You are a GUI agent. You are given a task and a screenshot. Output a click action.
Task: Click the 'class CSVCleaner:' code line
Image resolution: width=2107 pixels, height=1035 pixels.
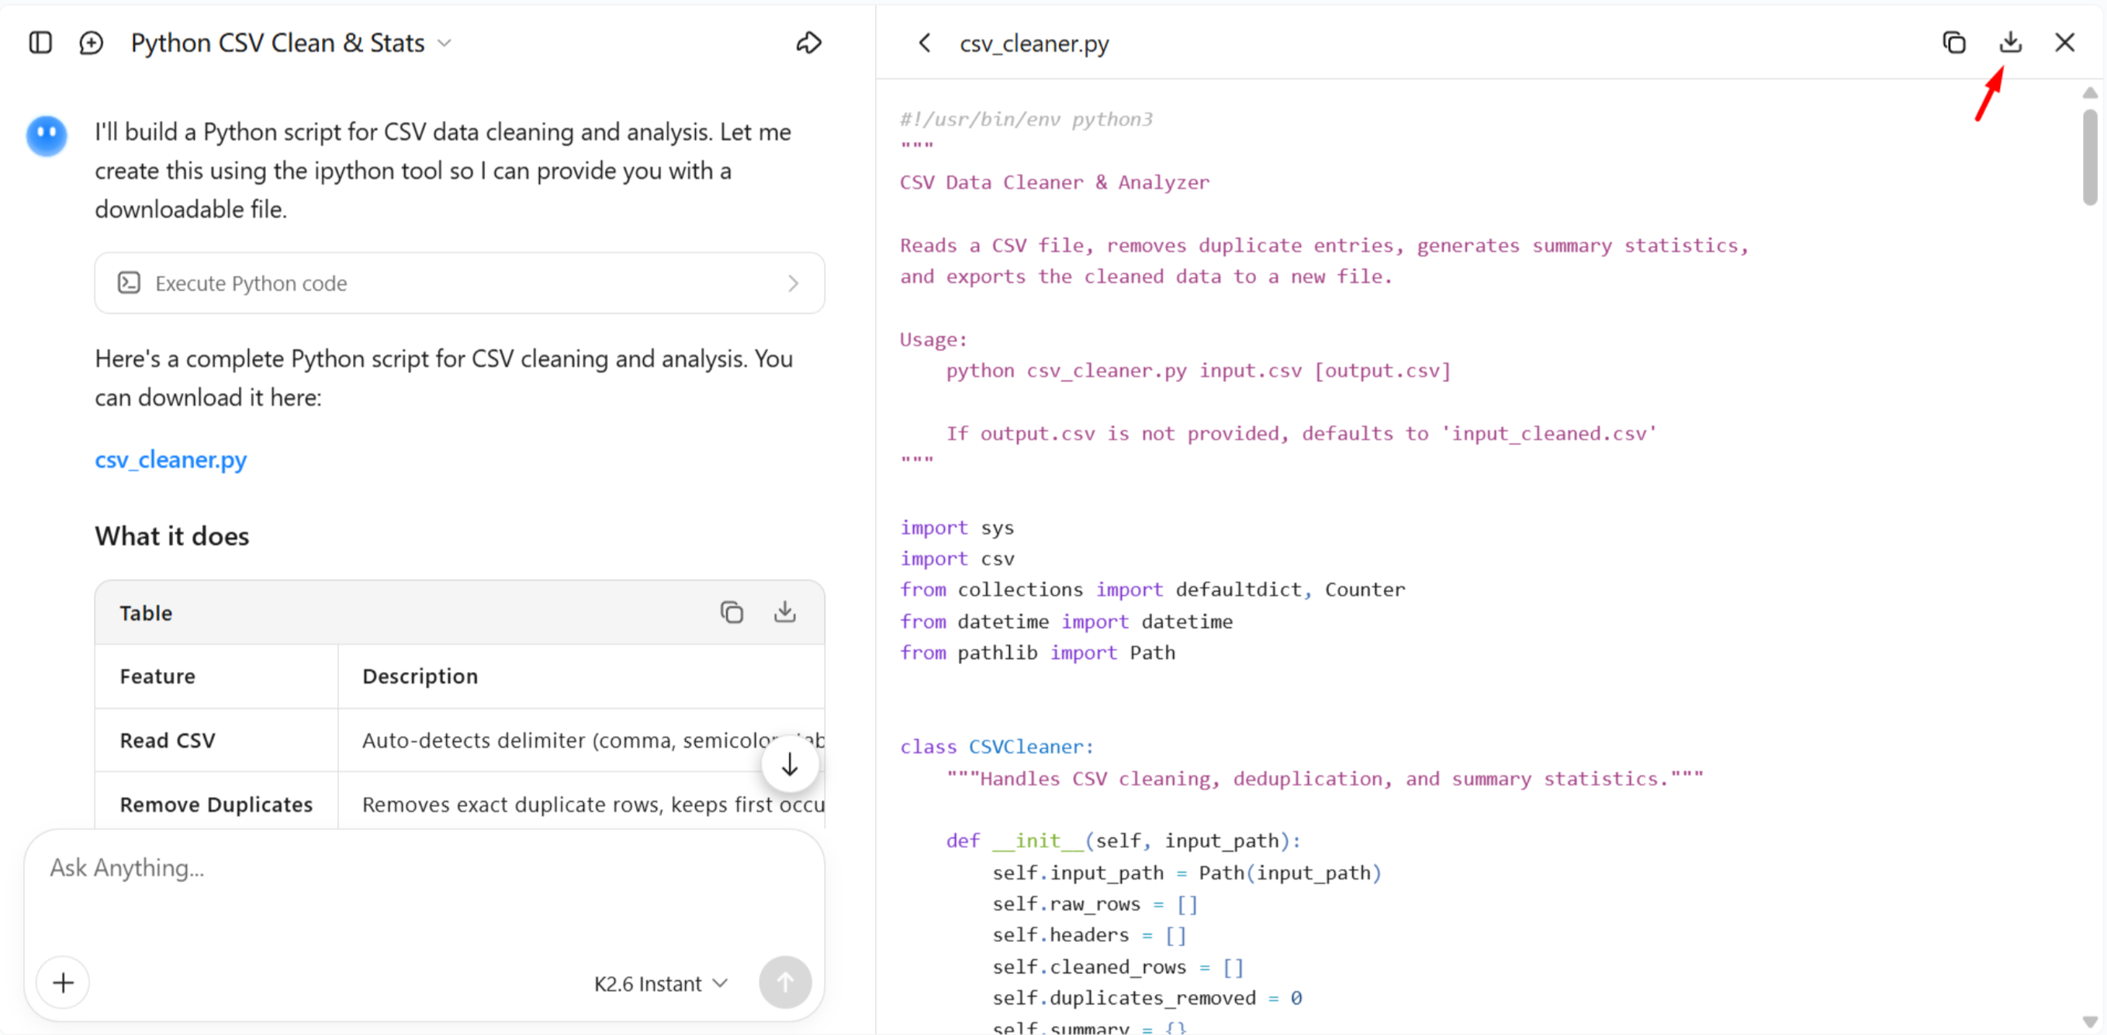click(x=996, y=747)
